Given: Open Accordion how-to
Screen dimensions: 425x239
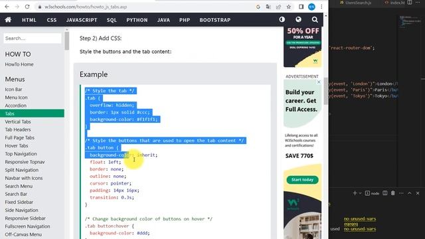Looking at the screenshot, I should (x=16, y=106).
